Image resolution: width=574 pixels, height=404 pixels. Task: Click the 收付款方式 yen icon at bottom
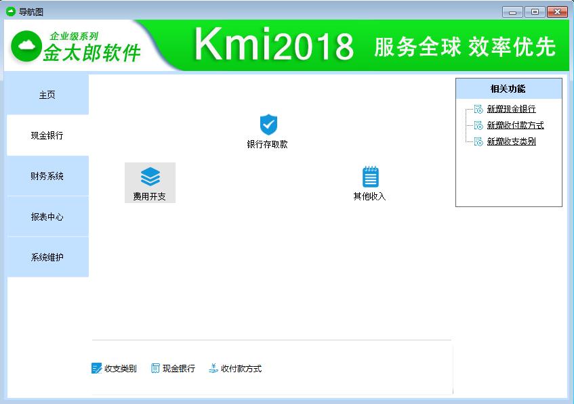pyautogui.click(x=216, y=369)
